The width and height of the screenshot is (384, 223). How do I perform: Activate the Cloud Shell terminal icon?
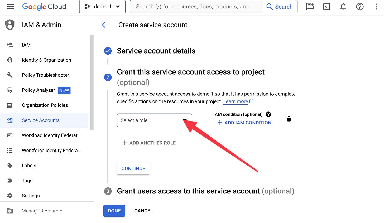[327, 7]
